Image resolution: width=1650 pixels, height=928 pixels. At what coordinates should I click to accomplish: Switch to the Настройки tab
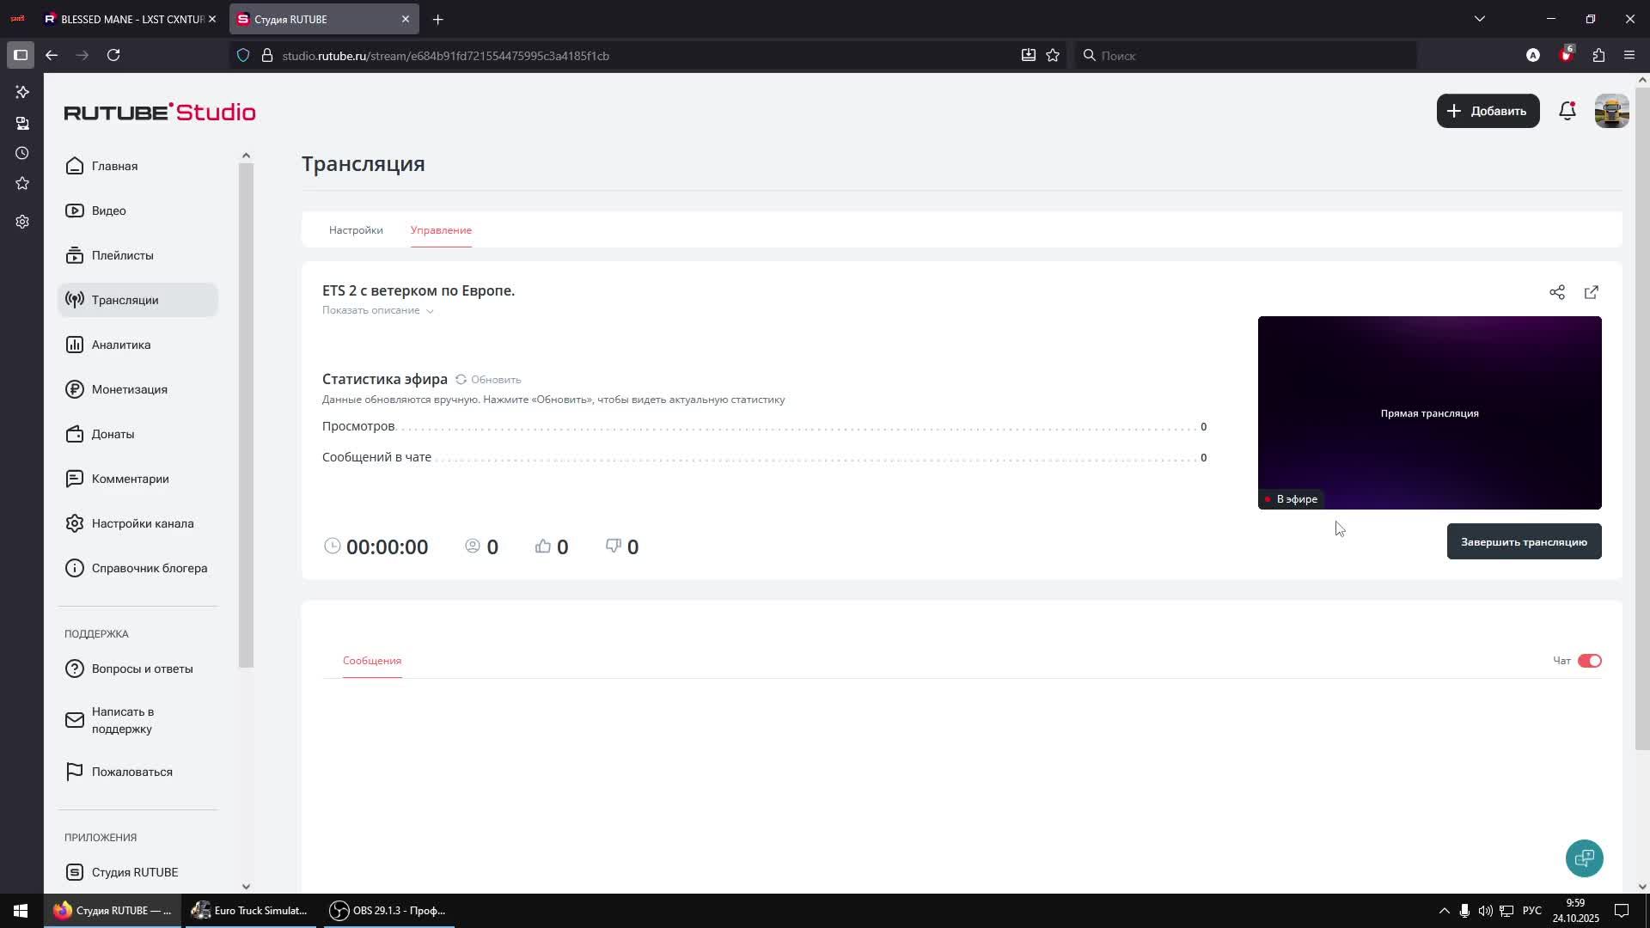click(x=356, y=230)
